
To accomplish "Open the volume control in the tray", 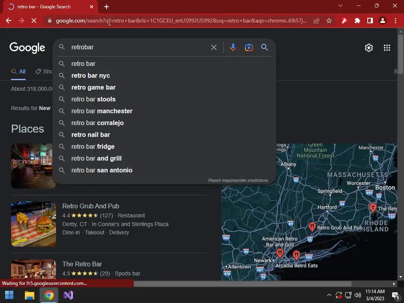I will point(357,295).
